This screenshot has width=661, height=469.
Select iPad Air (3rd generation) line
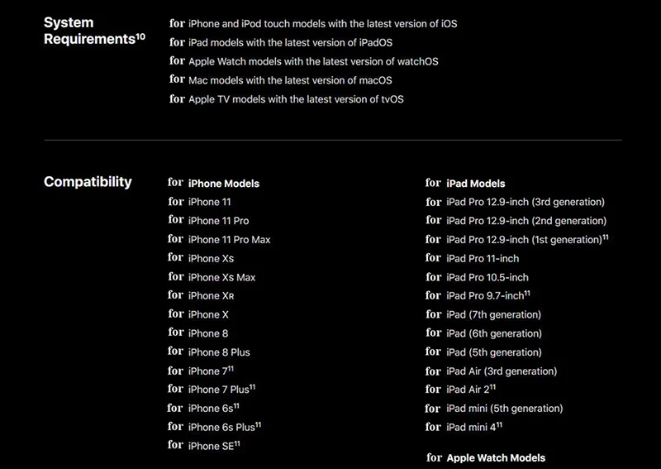[502, 371]
